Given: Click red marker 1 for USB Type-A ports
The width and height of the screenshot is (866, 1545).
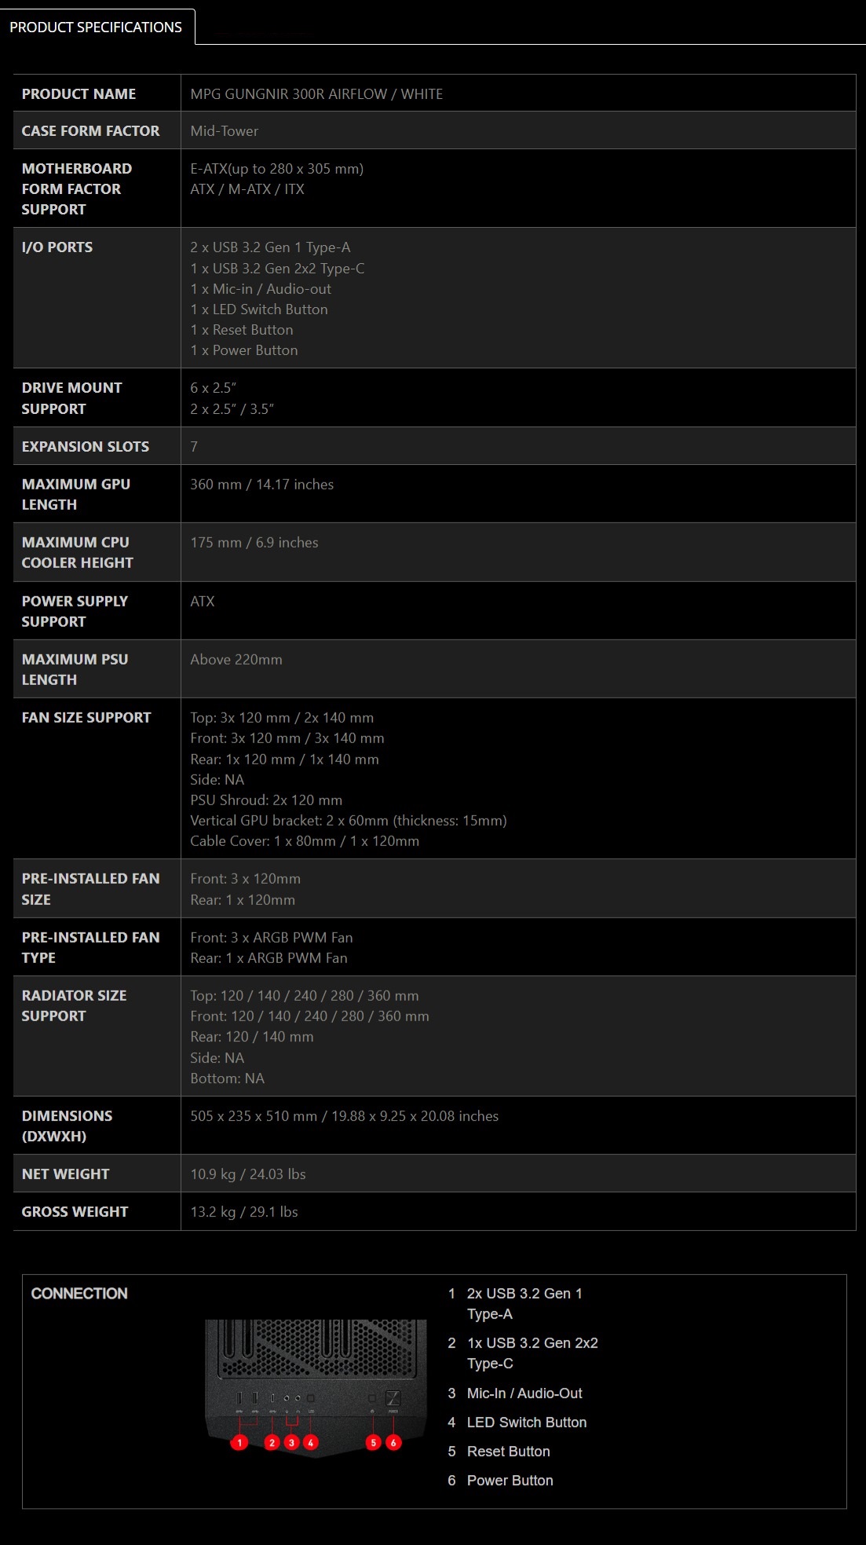Looking at the screenshot, I should pos(239,1442).
